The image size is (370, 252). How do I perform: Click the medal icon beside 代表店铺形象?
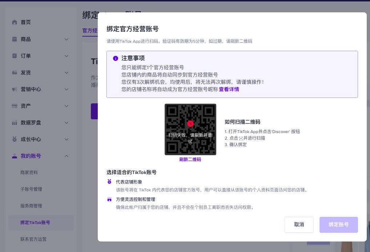click(x=109, y=182)
